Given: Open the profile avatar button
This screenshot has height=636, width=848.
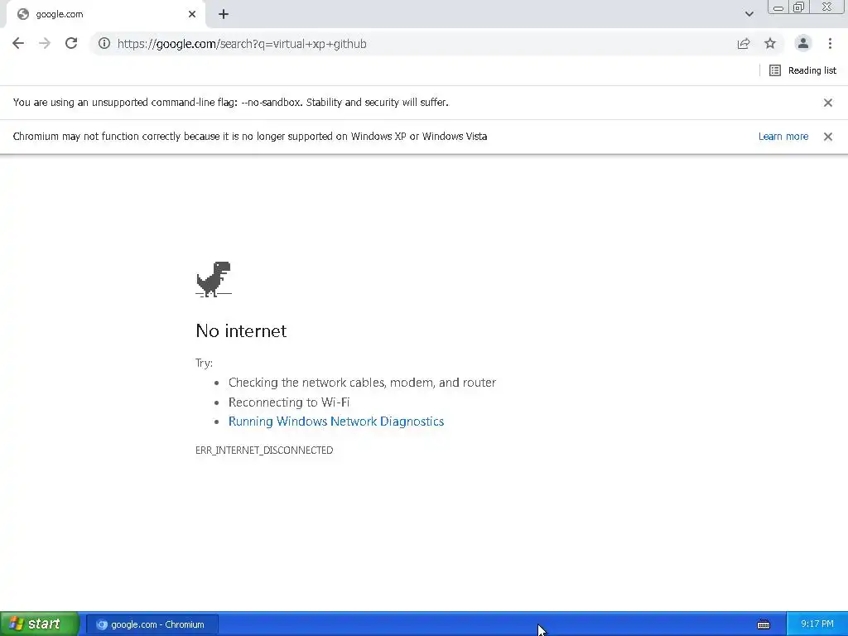Looking at the screenshot, I should coord(802,43).
